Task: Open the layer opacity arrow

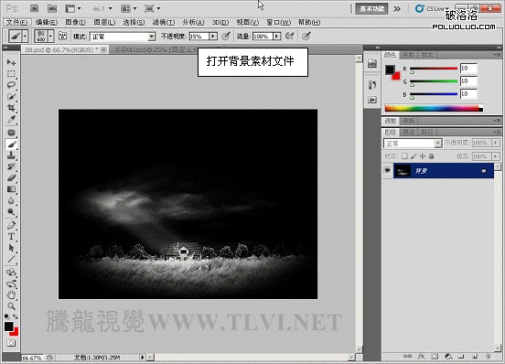Action: (496, 143)
